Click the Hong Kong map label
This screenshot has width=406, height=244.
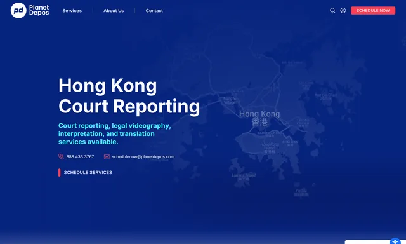[x=259, y=118]
